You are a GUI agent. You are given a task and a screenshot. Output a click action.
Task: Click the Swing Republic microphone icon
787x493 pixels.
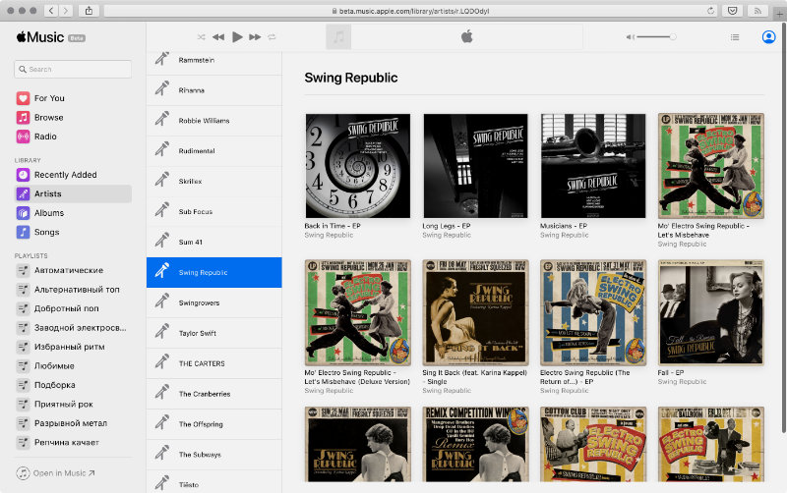[x=161, y=270]
